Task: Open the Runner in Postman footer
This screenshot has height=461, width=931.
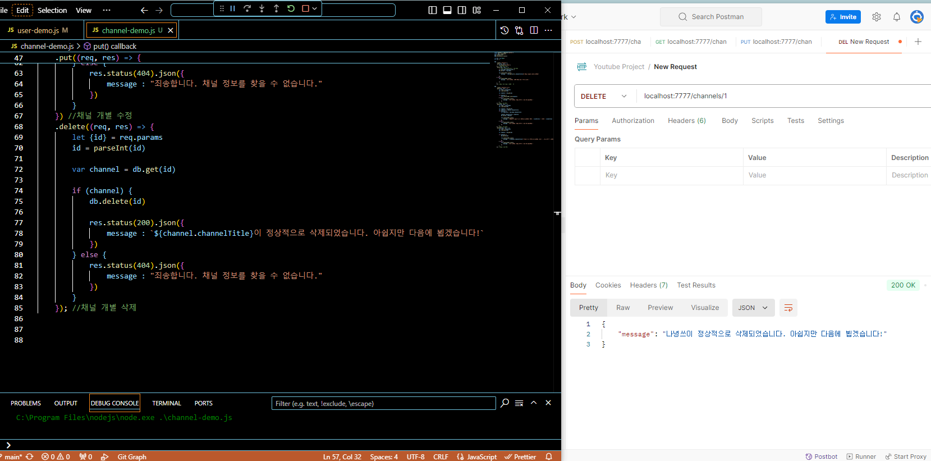Action: 861,457
